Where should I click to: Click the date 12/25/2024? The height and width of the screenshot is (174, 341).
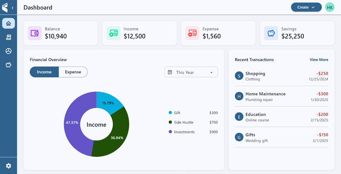(x=318, y=79)
